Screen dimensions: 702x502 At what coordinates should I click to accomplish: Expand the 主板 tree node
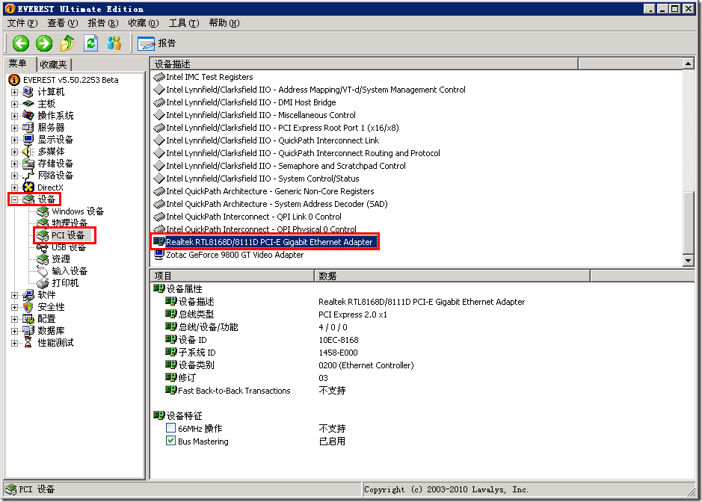[x=15, y=105]
